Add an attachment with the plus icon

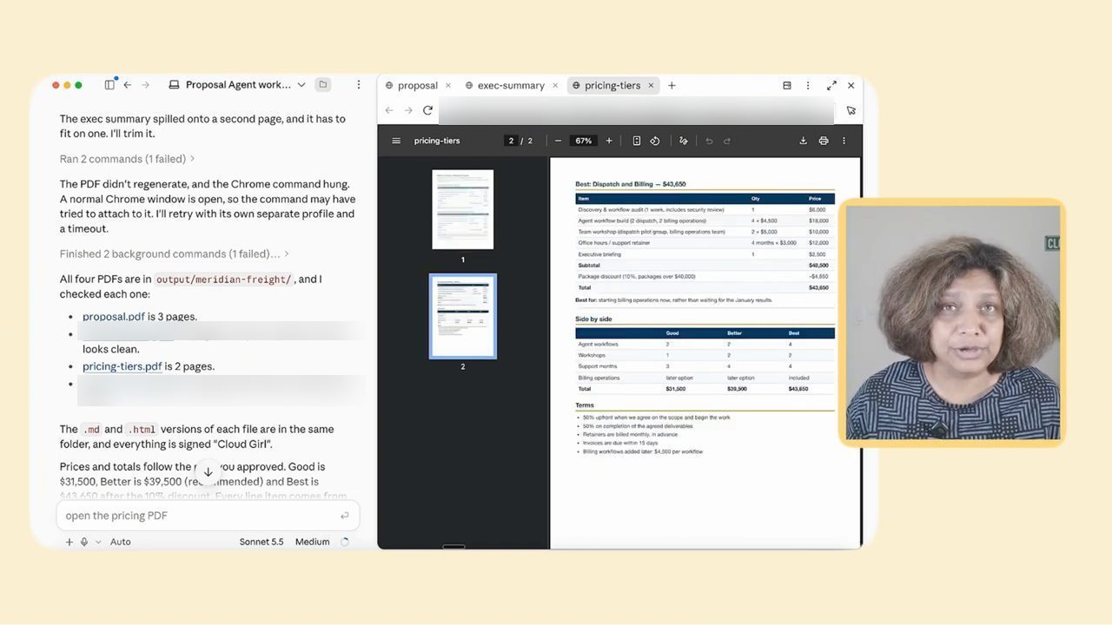[69, 542]
